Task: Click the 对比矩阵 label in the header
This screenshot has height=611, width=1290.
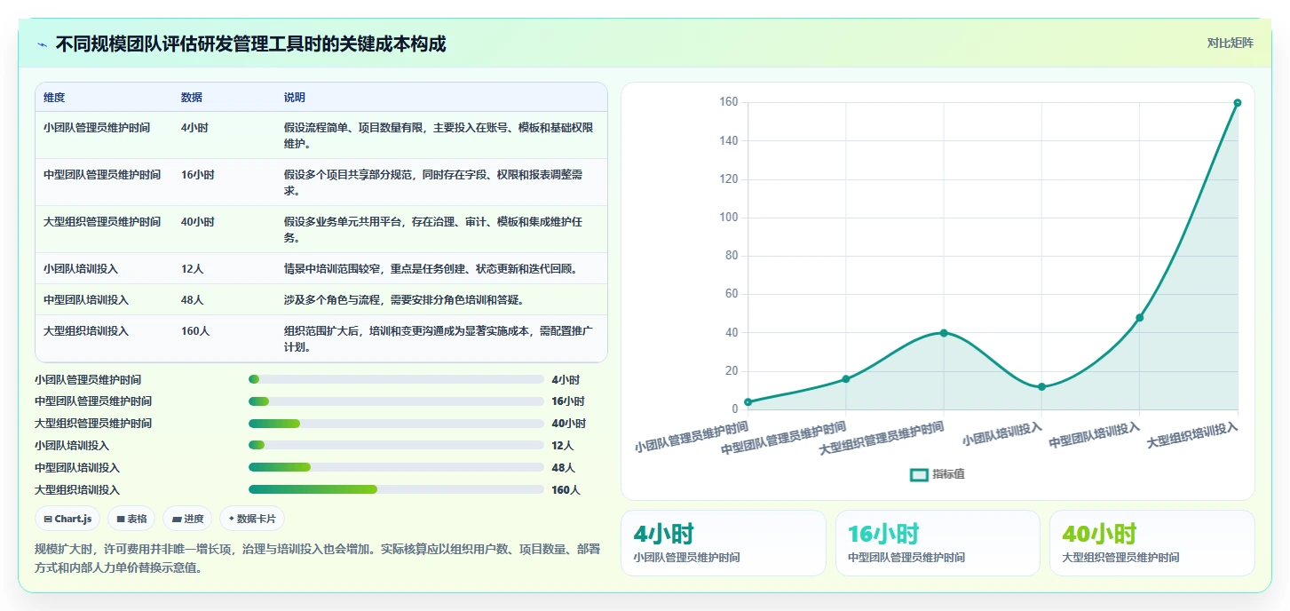Action: pyautogui.click(x=1230, y=43)
